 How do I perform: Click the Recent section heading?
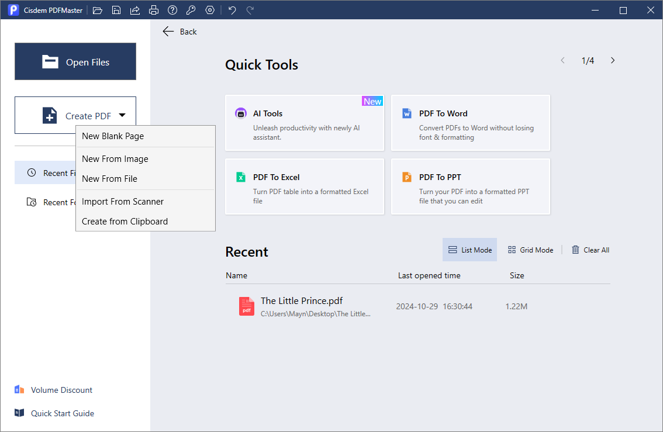pos(247,252)
